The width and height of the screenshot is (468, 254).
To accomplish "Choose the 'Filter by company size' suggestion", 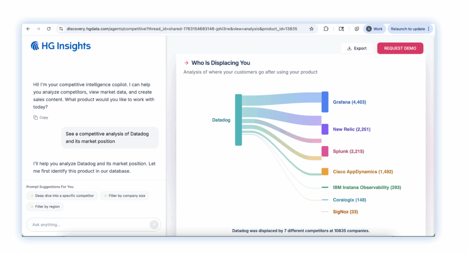I will pos(124,196).
